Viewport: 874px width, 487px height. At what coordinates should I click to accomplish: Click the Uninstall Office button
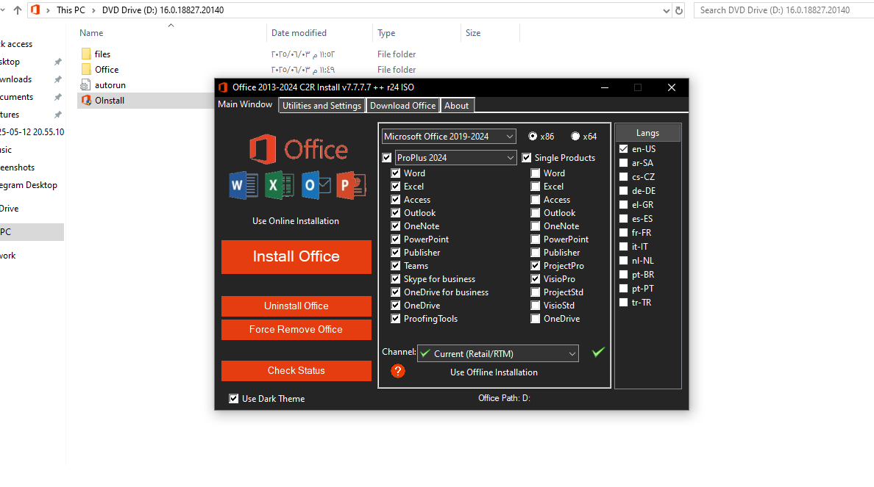tap(296, 306)
